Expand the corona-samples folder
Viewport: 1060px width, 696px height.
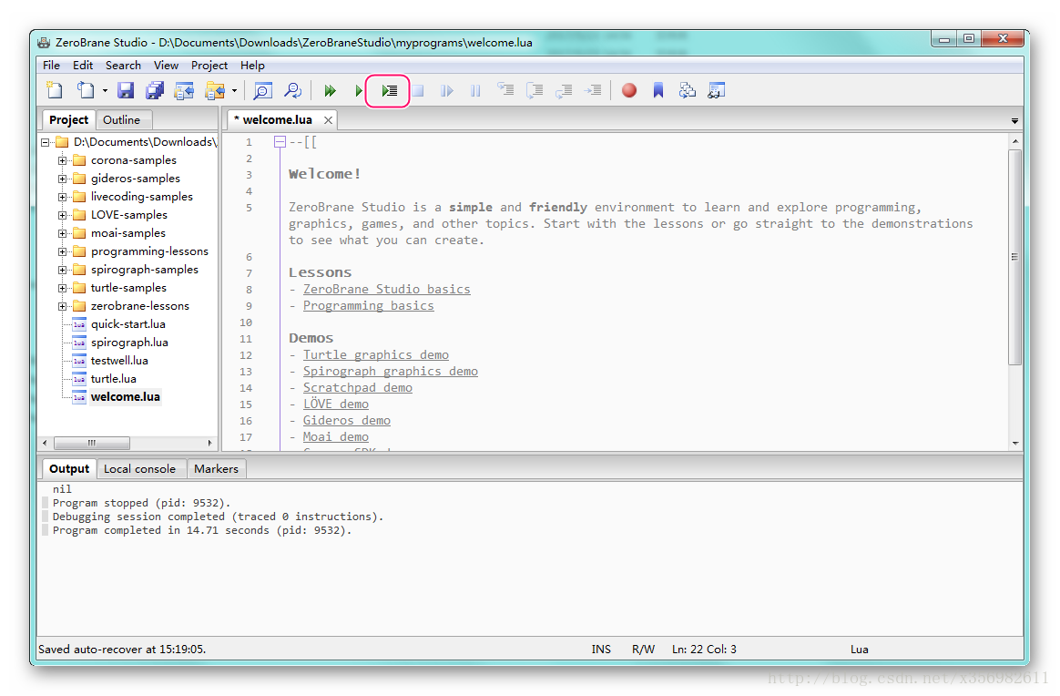(x=63, y=160)
